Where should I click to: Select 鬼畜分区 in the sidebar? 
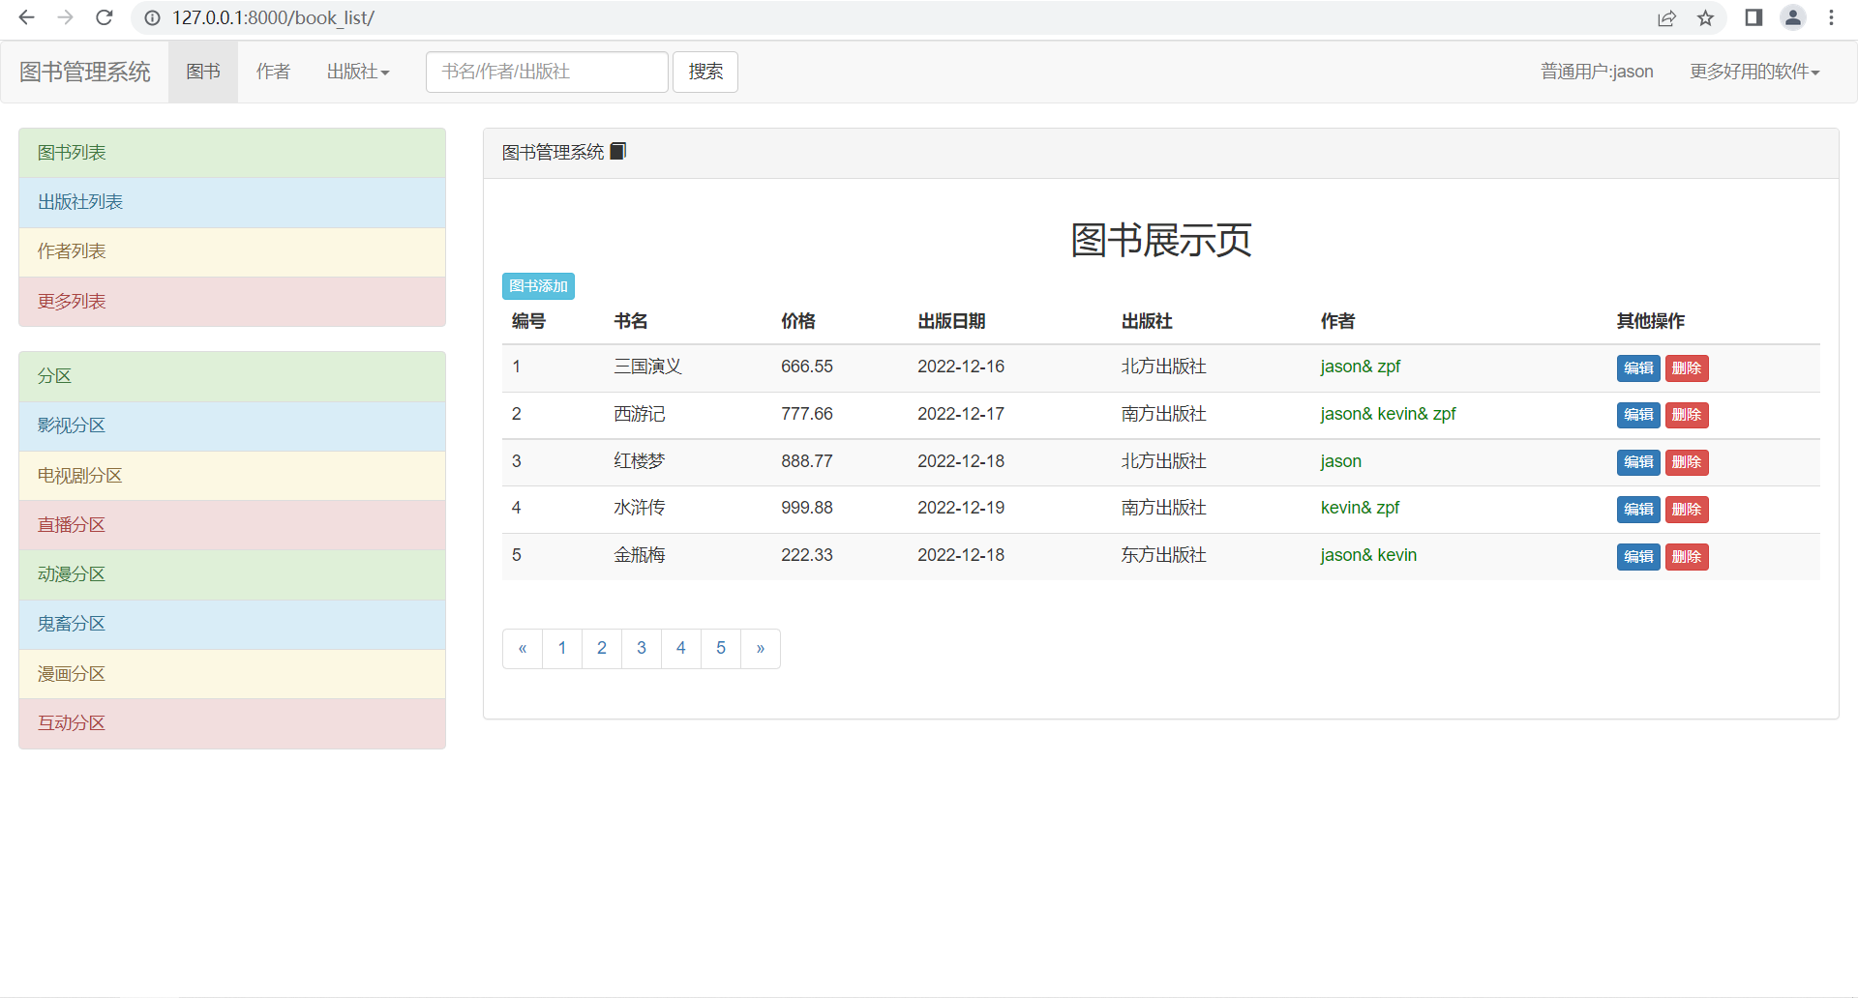(232, 624)
